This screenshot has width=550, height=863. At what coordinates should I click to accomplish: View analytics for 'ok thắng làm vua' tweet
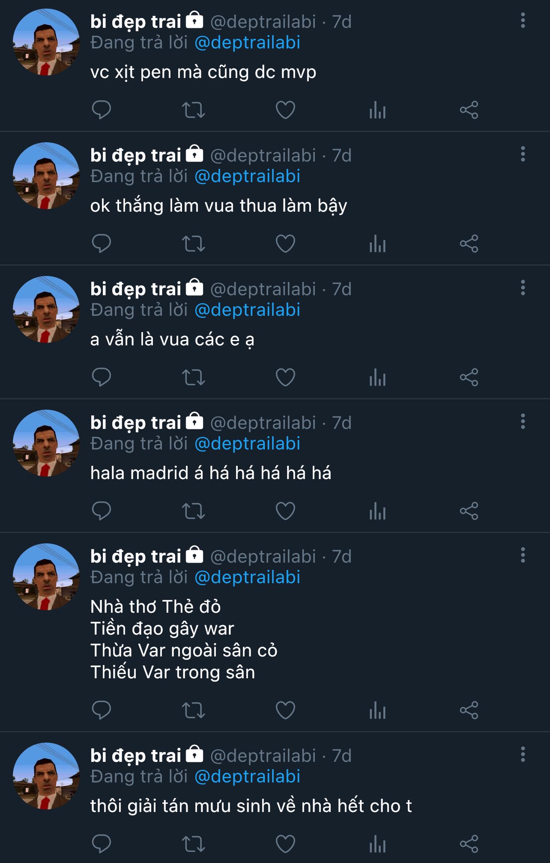(x=377, y=244)
